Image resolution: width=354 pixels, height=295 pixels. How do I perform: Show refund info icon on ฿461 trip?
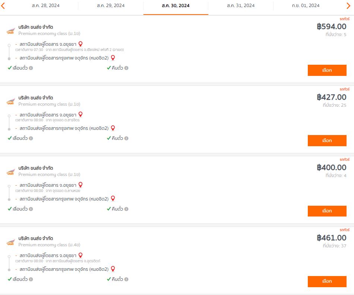[x=126, y=279]
